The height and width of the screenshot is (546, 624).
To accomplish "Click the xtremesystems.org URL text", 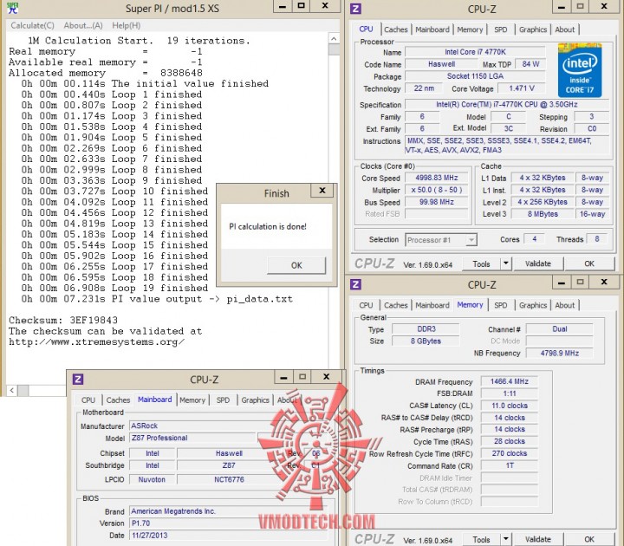I will pos(97,341).
